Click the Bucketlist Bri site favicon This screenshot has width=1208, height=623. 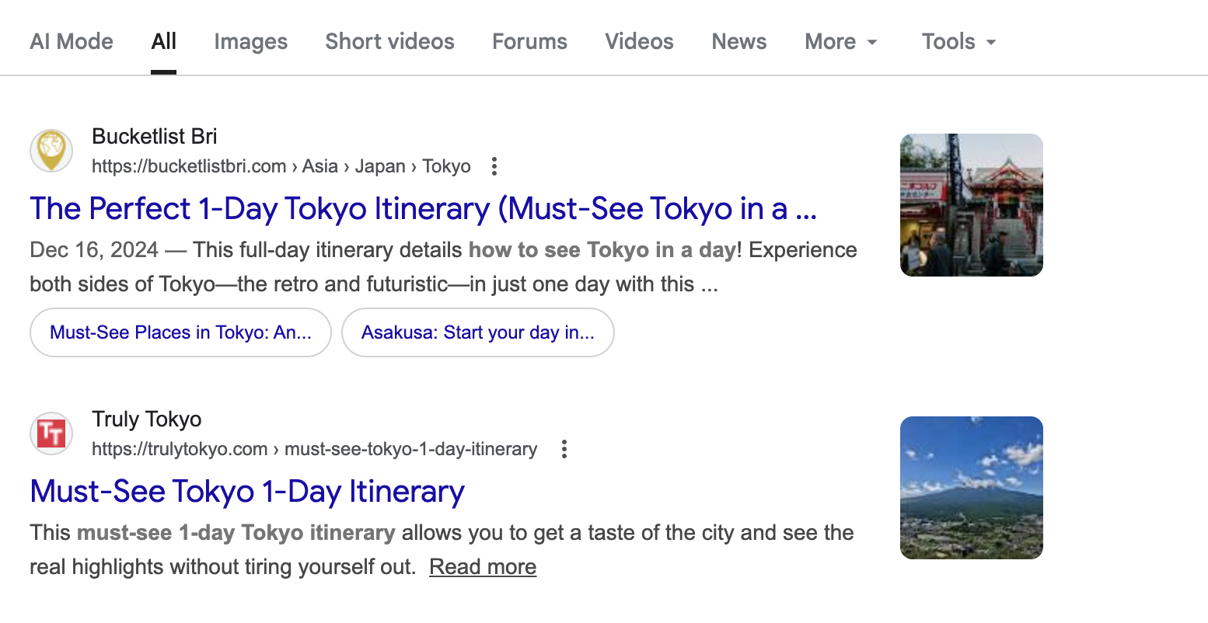(x=51, y=151)
